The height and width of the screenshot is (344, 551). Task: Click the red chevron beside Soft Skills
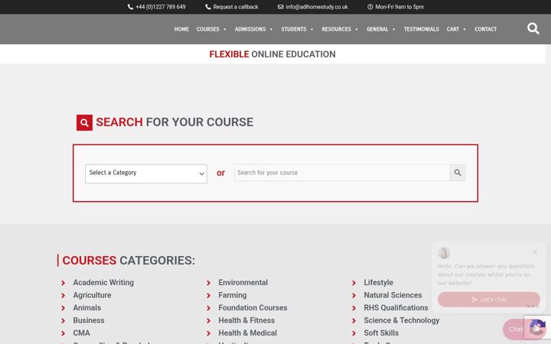(354, 333)
